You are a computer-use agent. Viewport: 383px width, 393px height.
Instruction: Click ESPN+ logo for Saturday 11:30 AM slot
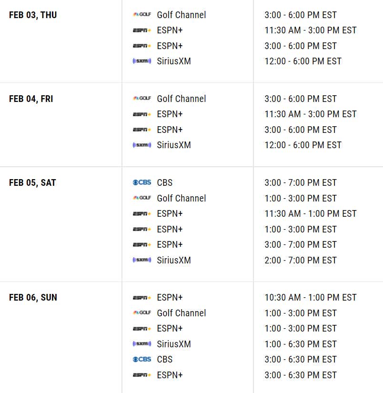coord(141,214)
